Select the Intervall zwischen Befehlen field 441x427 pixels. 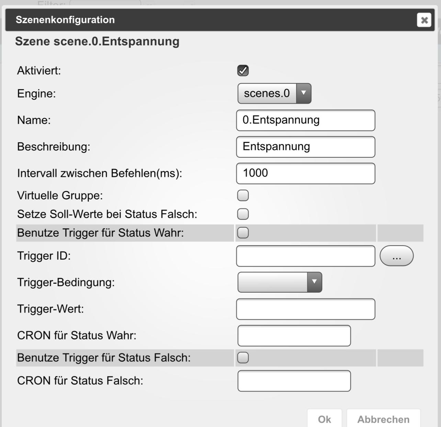pos(306,173)
